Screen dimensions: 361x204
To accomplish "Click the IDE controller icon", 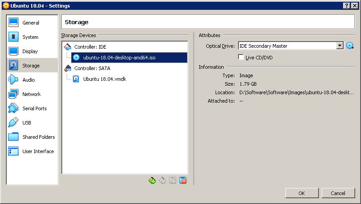I will 68,47.
